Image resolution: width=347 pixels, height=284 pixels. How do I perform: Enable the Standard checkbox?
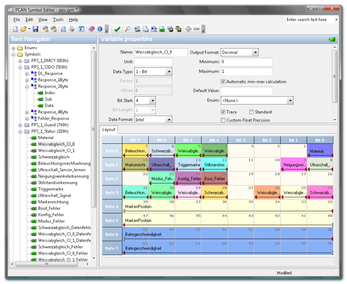pos(252,112)
